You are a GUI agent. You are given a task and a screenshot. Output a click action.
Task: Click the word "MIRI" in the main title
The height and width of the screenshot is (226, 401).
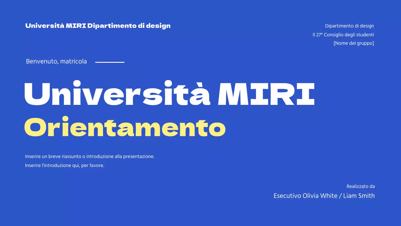[267, 93]
